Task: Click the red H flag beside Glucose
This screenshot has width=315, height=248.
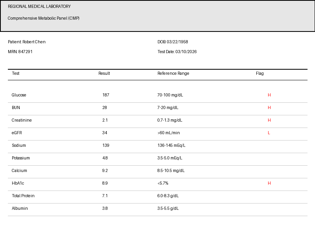Action: tap(269, 95)
